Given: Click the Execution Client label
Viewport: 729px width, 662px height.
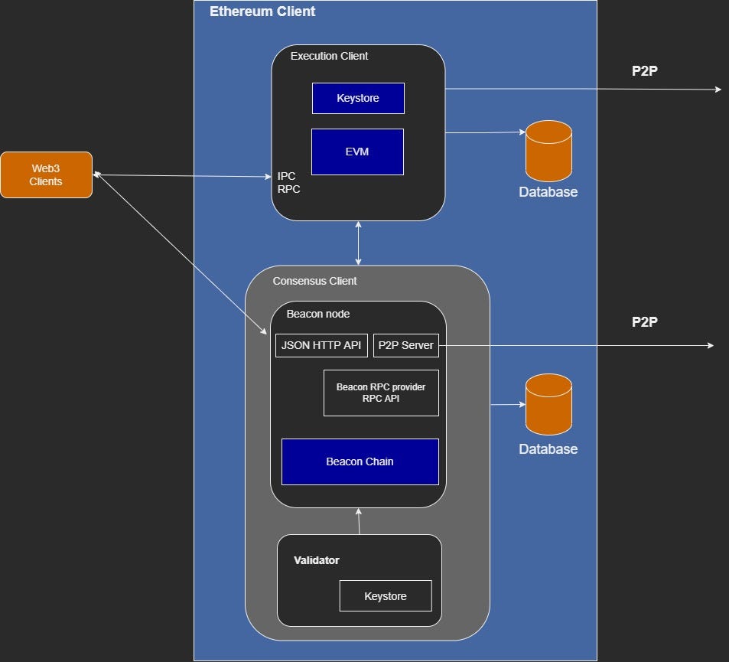Looking at the screenshot, I should point(329,56).
